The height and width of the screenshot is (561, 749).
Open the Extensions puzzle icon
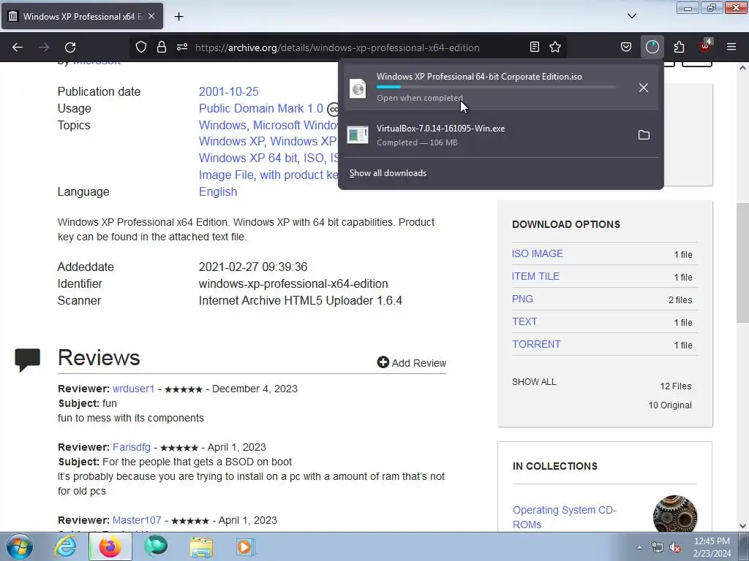pyautogui.click(x=679, y=47)
